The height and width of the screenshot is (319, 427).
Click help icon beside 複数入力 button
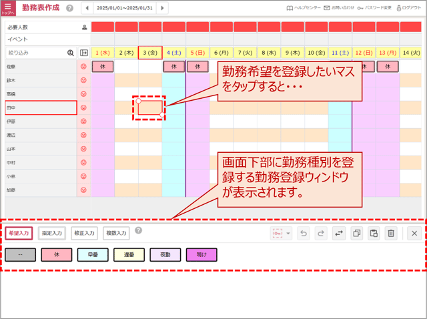[x=138, y=230]
